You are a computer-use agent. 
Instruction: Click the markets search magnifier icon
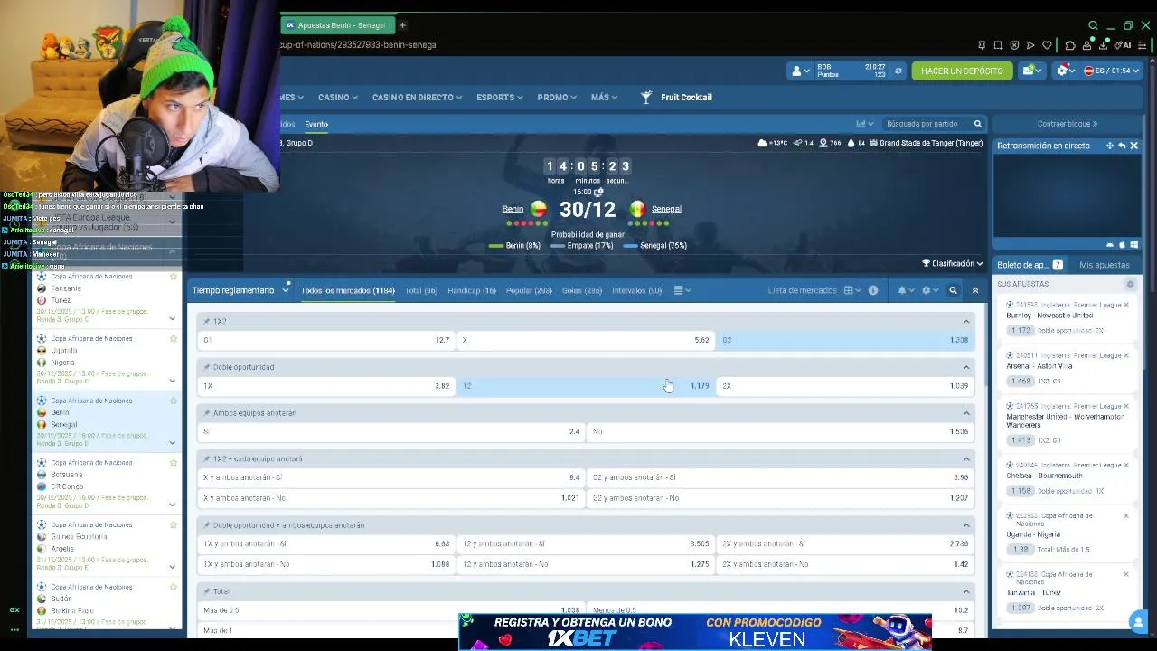[x=953, y=290]
